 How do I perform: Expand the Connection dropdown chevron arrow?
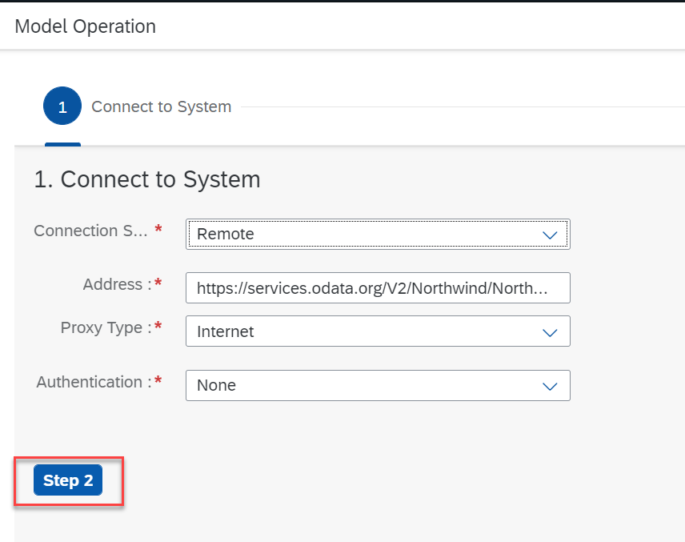pyautogui.click(x=550, y=235)
